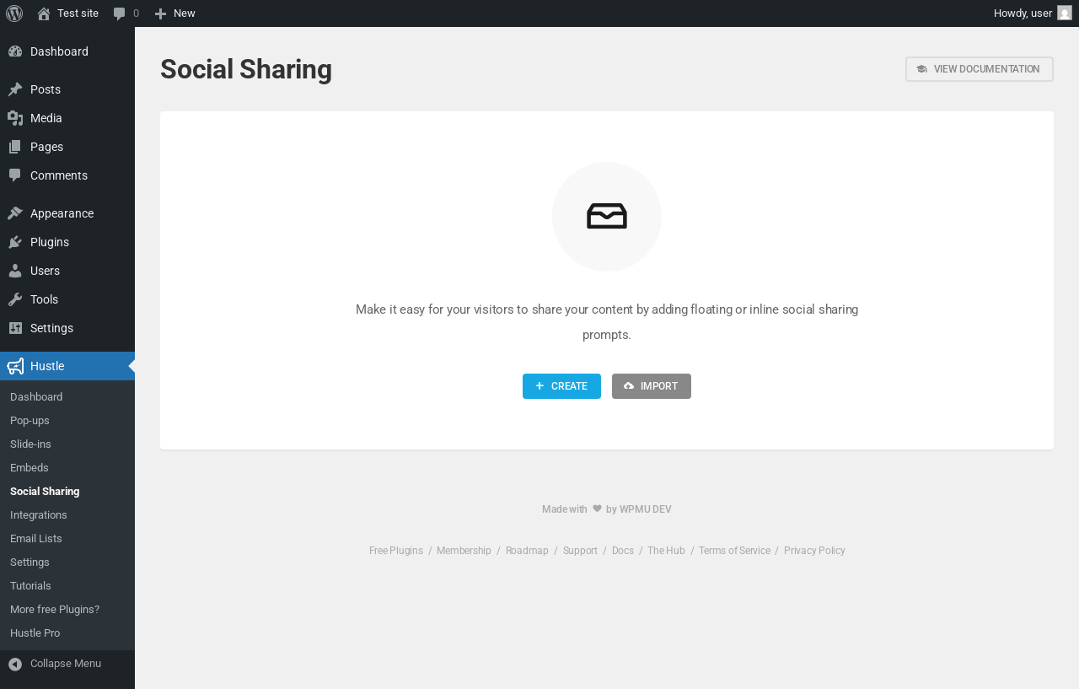Click the Comments speech bubble sidebar icon
Viewport: 1079px width, 689px height.
click(x=15, y=175)
